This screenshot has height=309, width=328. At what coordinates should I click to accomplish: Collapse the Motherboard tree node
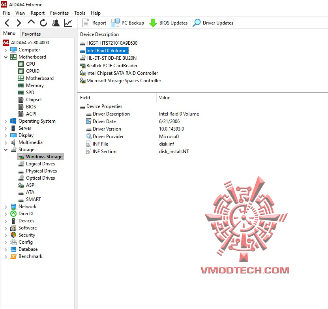click(x=5, y=57)
